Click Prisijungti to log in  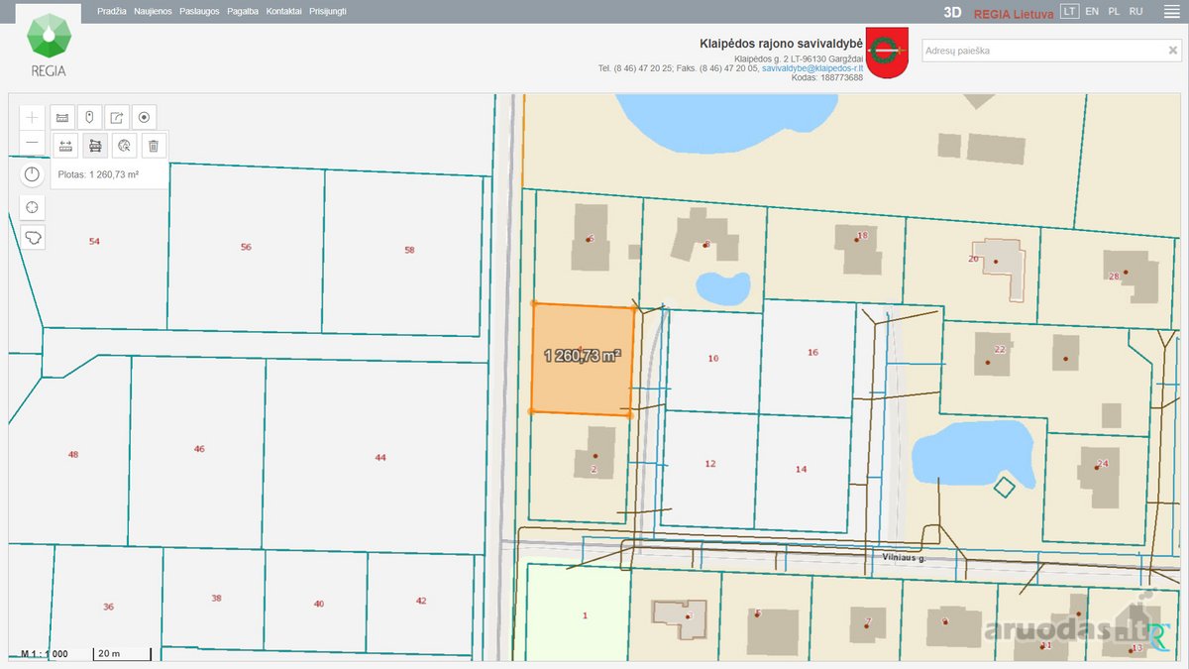point(328,11)
